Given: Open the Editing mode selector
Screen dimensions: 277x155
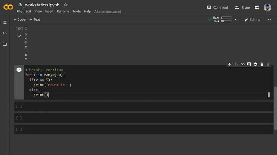Looking at the screenshot, I should click(x=252, y=19).
